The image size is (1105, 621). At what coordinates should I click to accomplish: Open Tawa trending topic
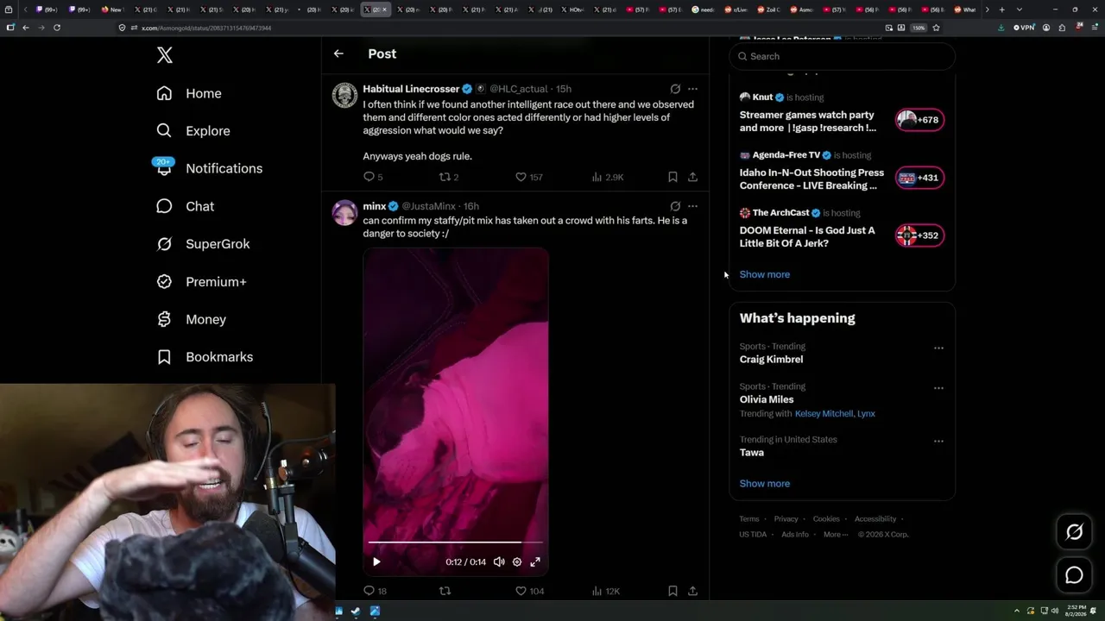(x=752, y=452)
